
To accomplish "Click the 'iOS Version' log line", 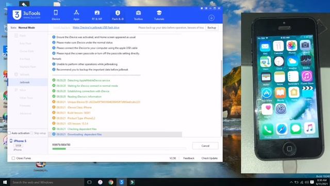I will pyautogui.click(x=70, y=123).
